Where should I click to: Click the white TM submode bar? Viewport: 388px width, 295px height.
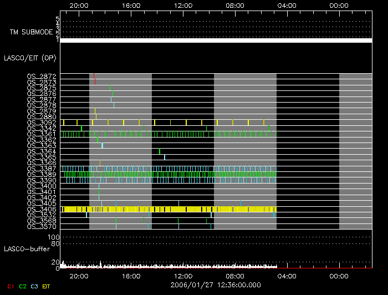(x=216, y=40)
